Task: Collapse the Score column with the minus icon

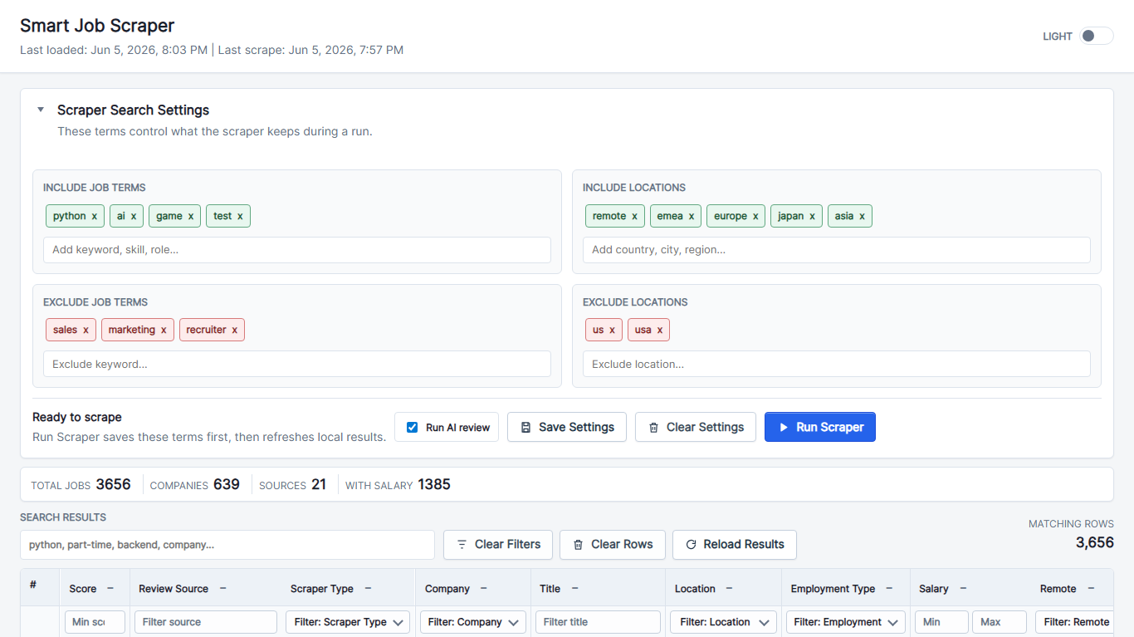Action: [110, 588]
